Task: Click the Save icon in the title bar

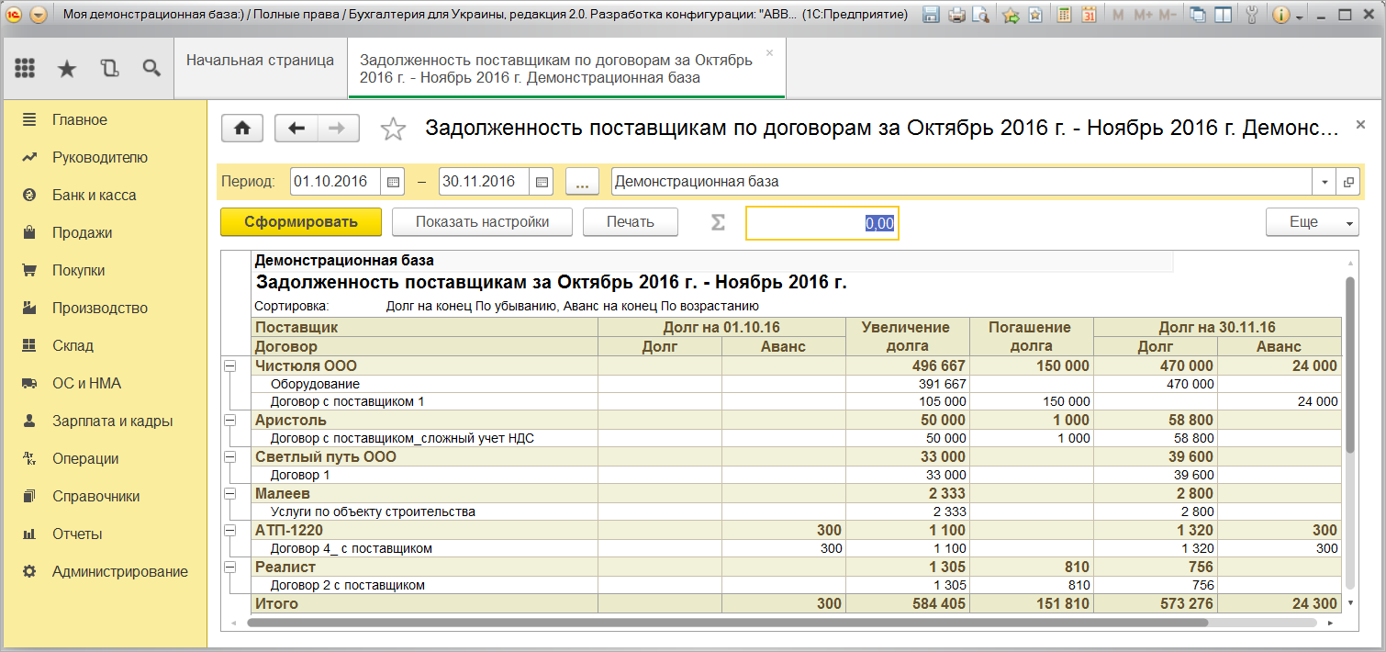Action: point(931,15)
